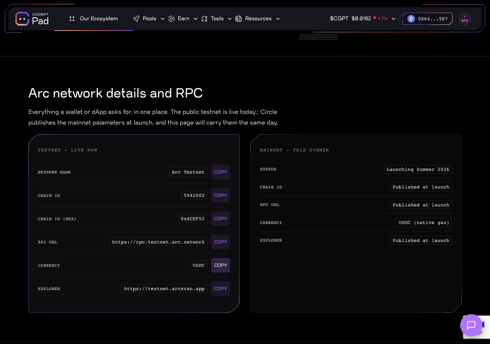Open the 0X64...5E7 wallet button
The image size is (490, 344).
pyautogui.click(x=428, y=19)
